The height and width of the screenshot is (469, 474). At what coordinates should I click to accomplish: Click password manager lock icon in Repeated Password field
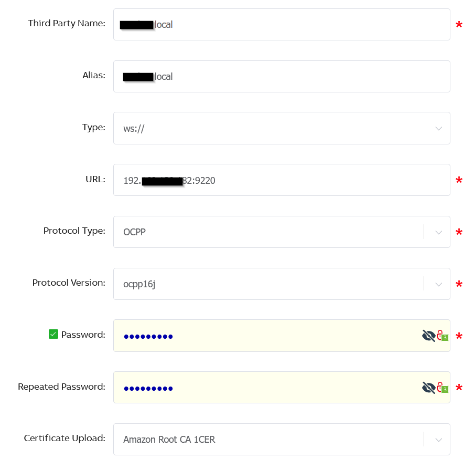coord(442,388)
